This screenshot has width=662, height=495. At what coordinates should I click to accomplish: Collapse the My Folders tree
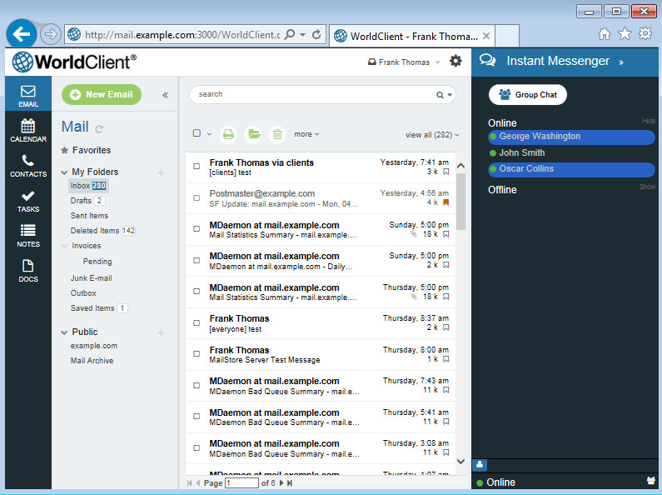tap(65, 172)
